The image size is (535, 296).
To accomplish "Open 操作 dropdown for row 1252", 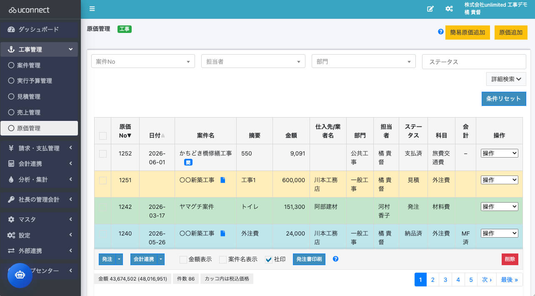I will (500, 153).
